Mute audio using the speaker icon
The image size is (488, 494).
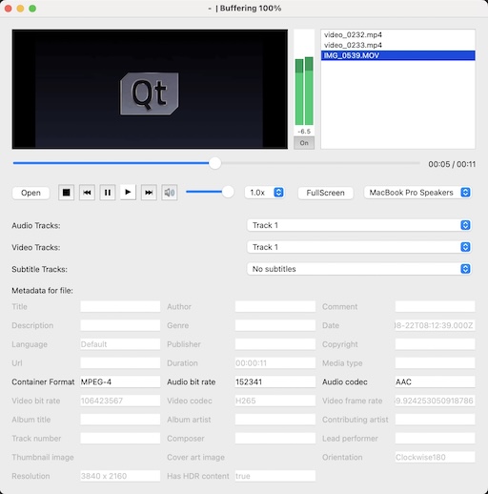pyautogui.click(x=170, y=193)
